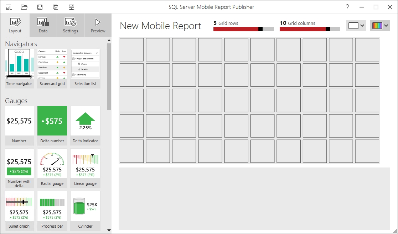Select the Delta number gauge
This screenshot has height=234, width=398.
pos(52,126)
